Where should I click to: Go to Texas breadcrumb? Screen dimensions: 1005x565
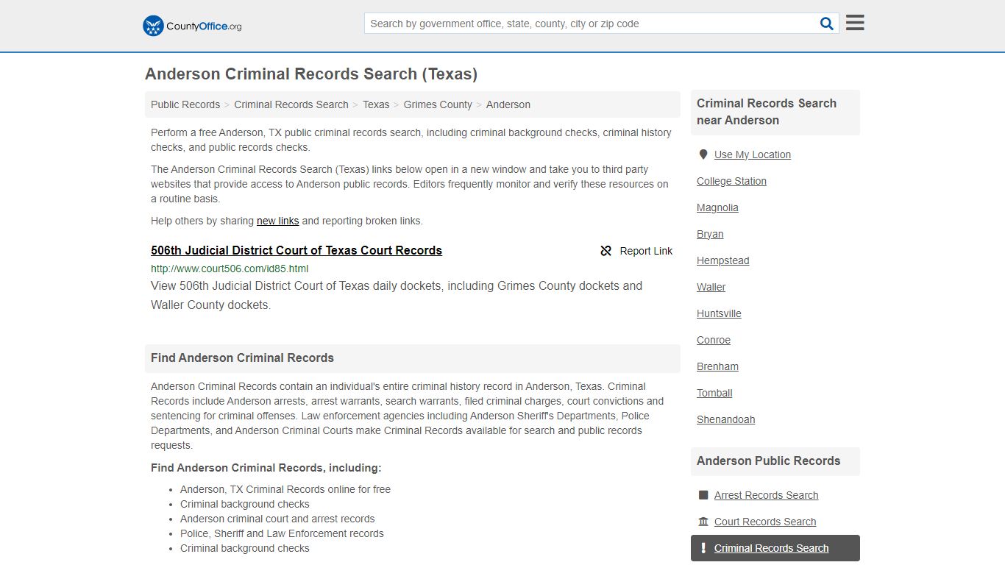(x=376, y=104)
